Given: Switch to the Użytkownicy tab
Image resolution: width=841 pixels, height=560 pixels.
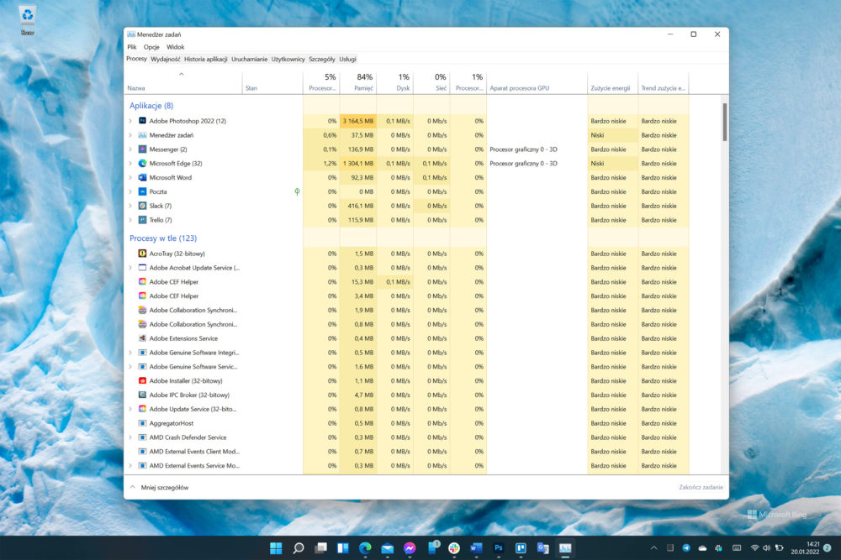Looking at the screenshot, I should tap(288, 59).
